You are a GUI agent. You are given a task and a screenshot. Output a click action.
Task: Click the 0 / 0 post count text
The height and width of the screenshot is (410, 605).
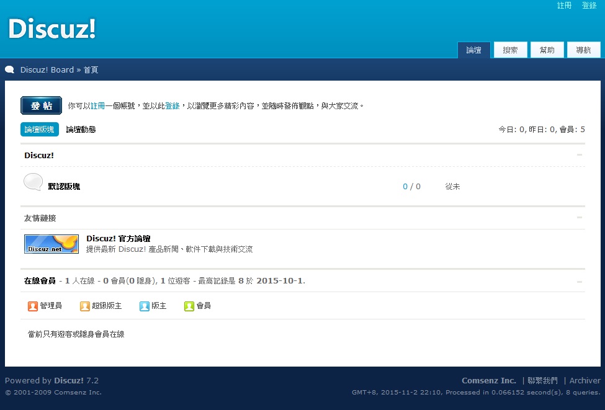pos(411,187)
